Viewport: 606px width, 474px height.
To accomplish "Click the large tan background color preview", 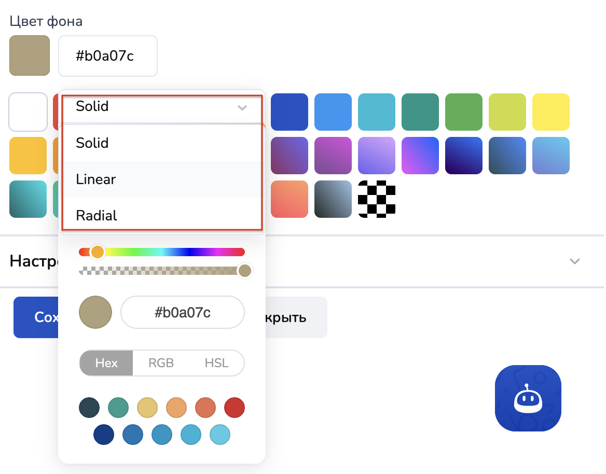I will click(x=30, y=55).
